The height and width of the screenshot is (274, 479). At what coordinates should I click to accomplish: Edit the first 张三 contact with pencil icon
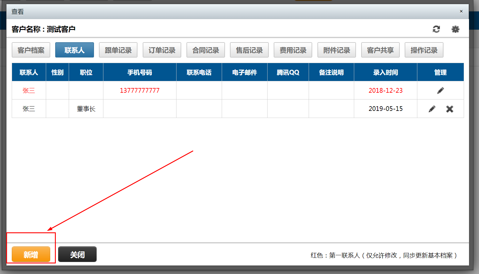[x=440, y=91]
